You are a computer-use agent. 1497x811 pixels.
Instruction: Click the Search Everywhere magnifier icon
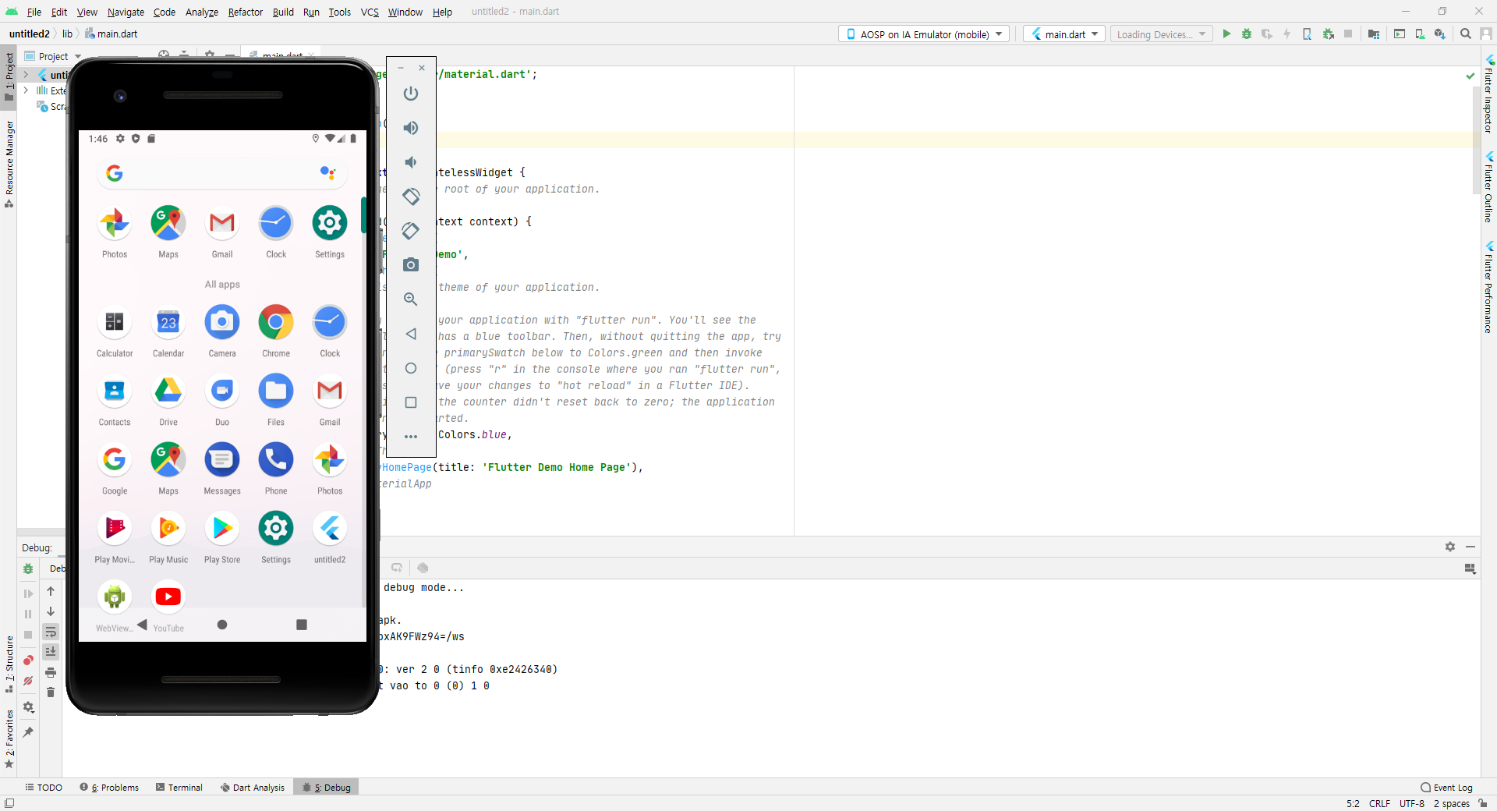tap(1466, 34)
